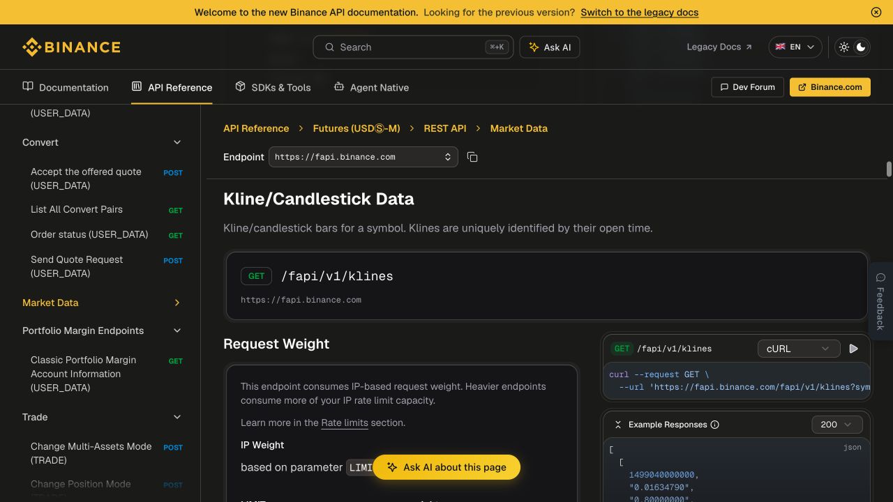The image size is (893, 502).
Task: Click the Binance logo
Action: [x=71, y=47]
